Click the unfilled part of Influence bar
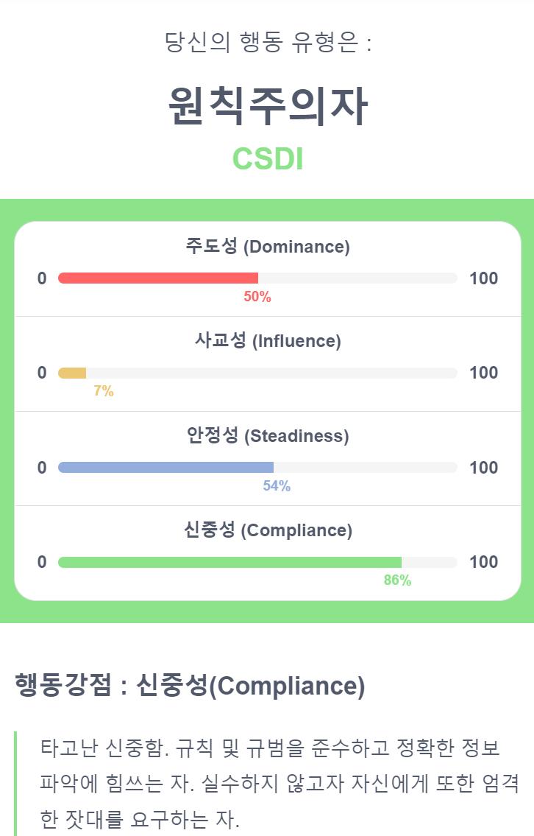 271,373
